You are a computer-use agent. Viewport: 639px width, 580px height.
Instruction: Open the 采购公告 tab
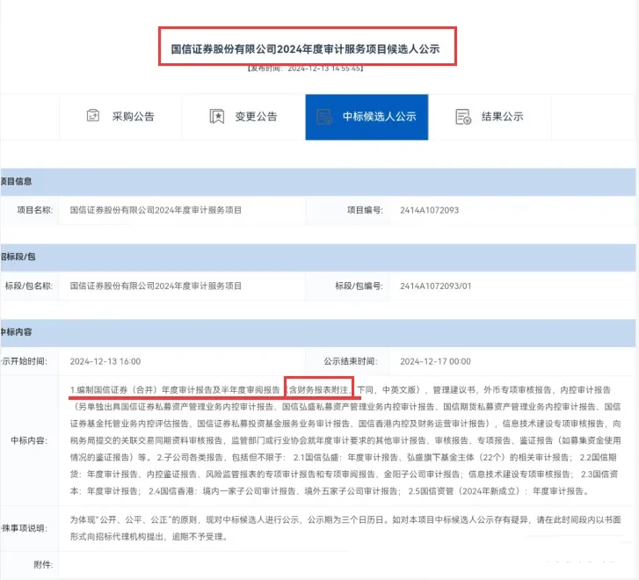120,117
